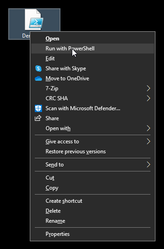This screenshot has height=249, width=164.
Task: Run the script with PowerShell
Action: click(x=93, y=49)
